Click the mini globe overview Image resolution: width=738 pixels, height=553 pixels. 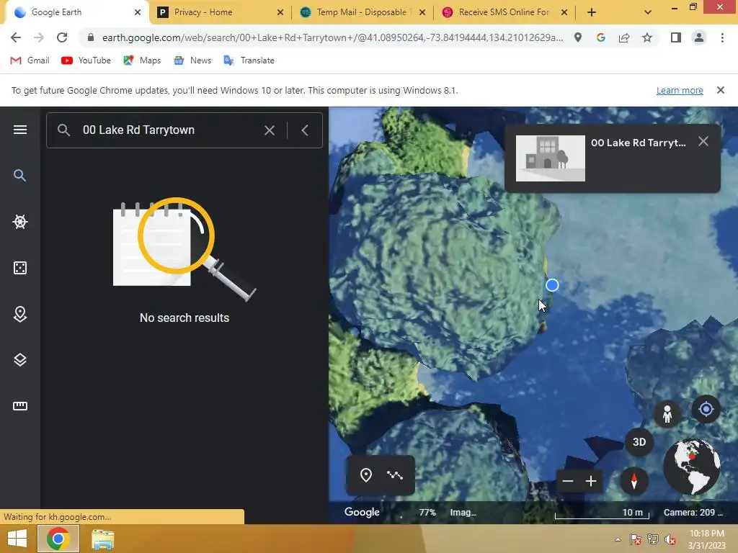pos(691,467)
